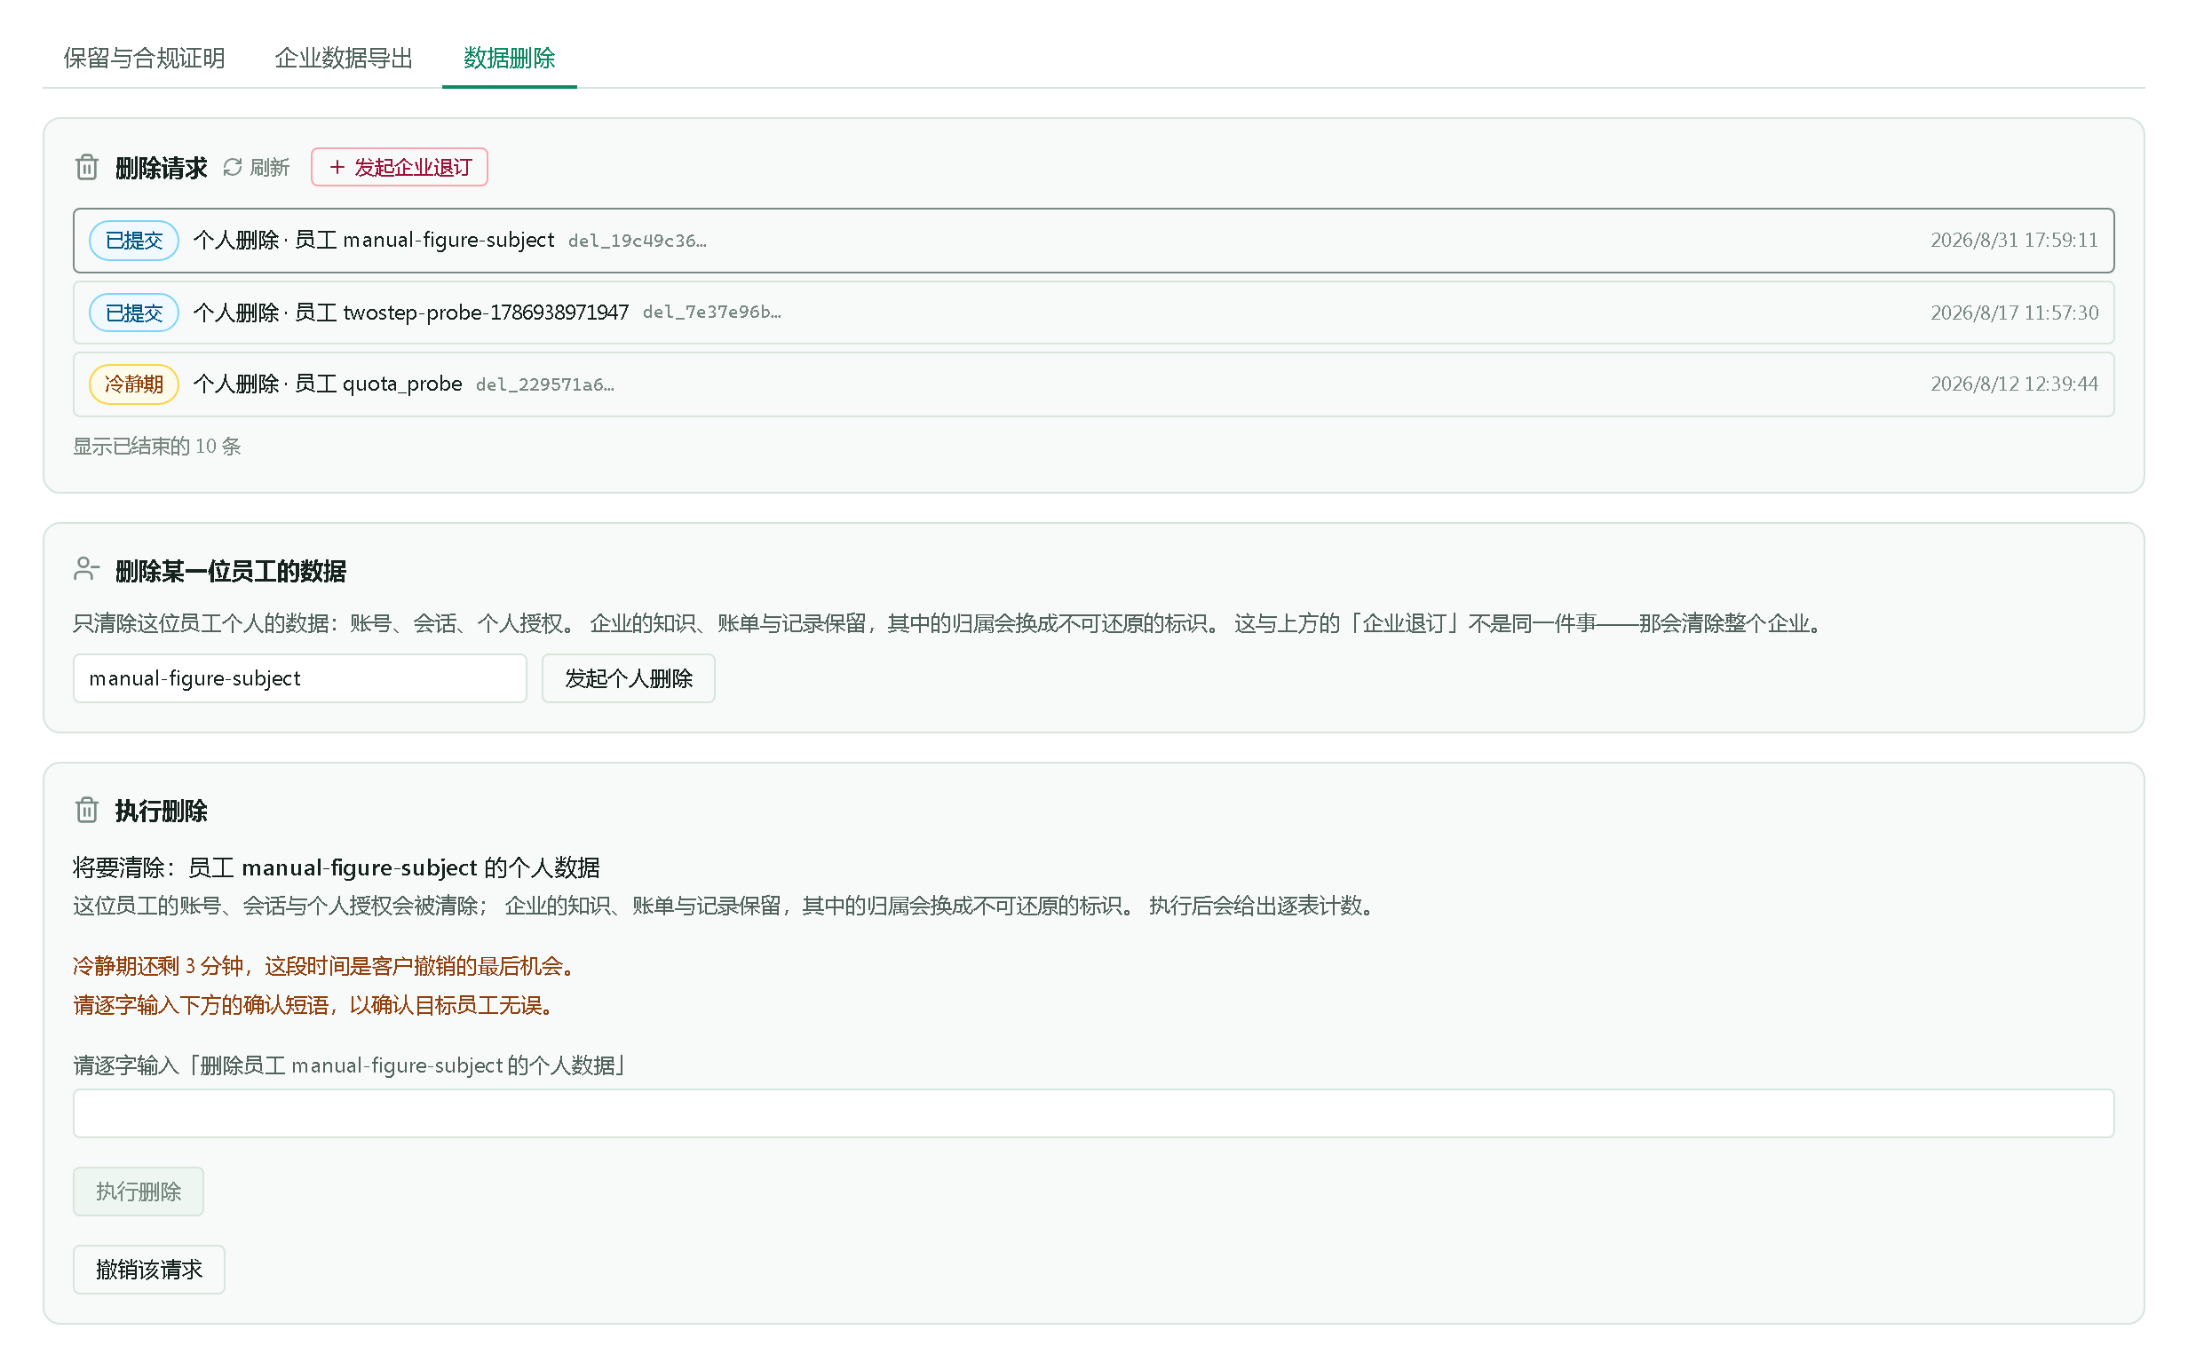This screenshot has height=1346, width=2188.
Task: Select the 数据删除 tab
Action: [509, 58]
